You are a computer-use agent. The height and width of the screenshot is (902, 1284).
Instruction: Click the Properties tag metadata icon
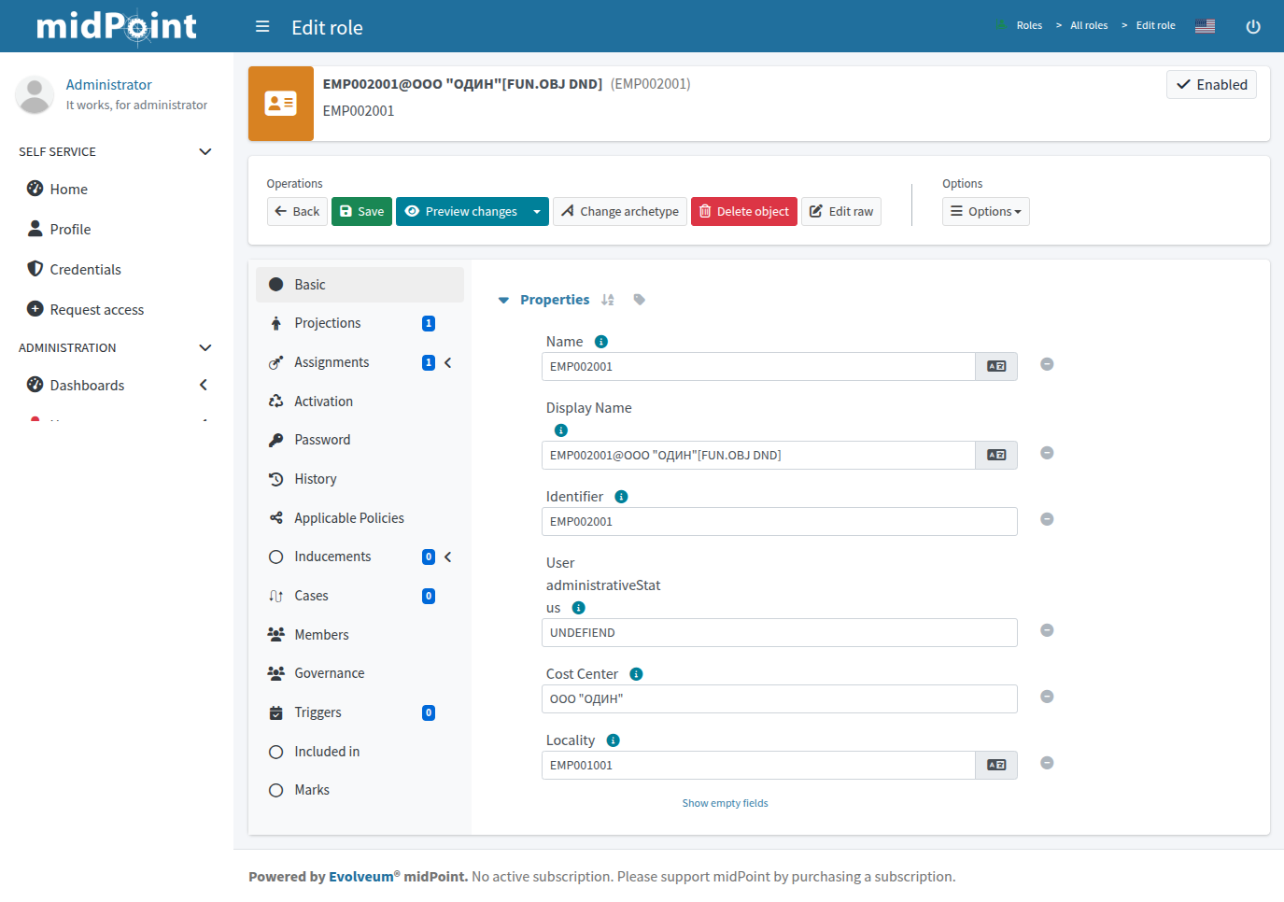[639, 300]
